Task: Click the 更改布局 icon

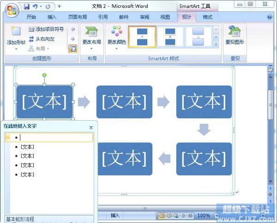Action: point(91,31)
